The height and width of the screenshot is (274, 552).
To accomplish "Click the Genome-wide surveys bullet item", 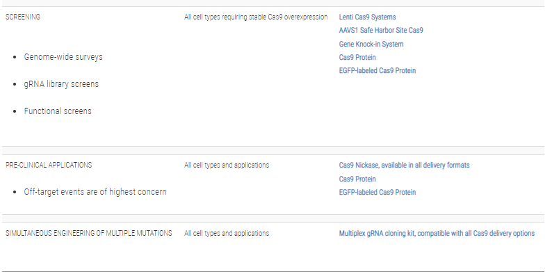I will [63, 57].
